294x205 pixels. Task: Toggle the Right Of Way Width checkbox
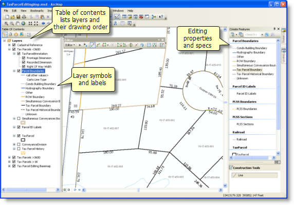coord(24,67)
